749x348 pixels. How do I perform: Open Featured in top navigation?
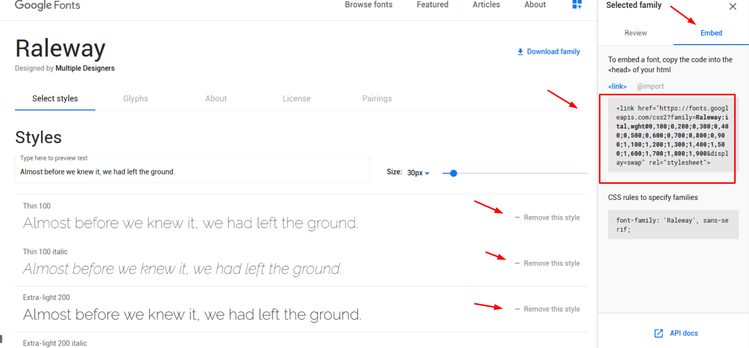point(433,5)
